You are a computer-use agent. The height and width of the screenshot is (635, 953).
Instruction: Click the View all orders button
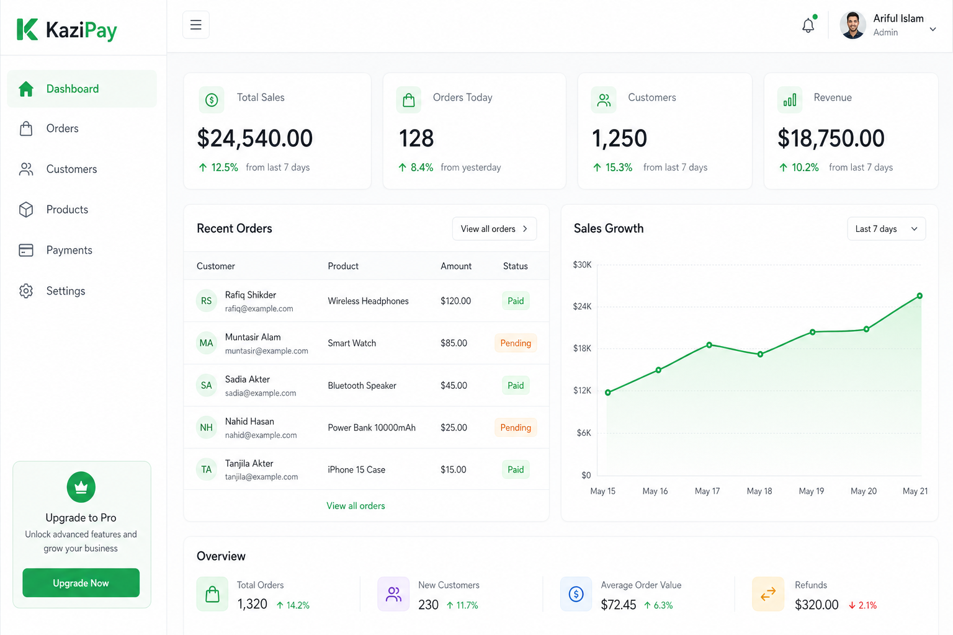coord(494,229)
